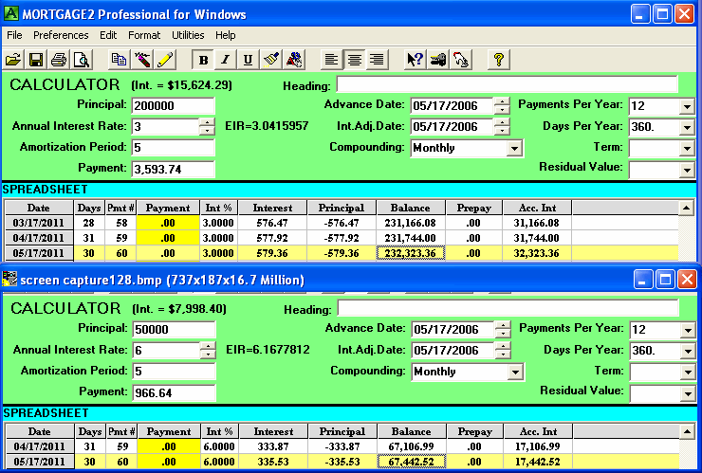
Task: Open the Preferences menu
Action: pyautogui.click(x=61, y=35)
